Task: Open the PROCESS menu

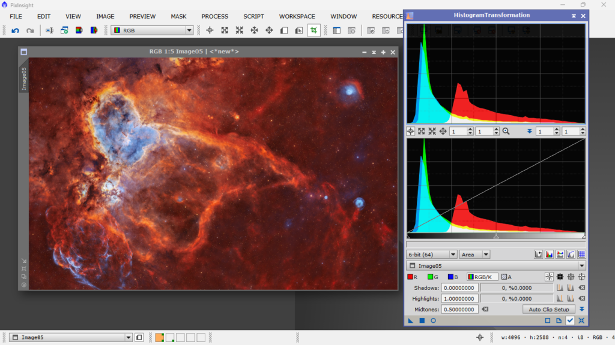Action: (214, 16)
